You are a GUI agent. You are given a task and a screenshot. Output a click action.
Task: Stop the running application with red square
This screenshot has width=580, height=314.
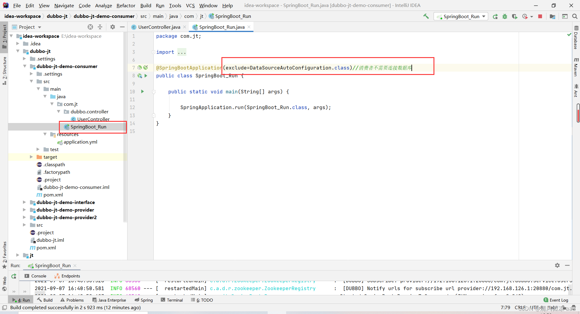click(x=540, y=16)
